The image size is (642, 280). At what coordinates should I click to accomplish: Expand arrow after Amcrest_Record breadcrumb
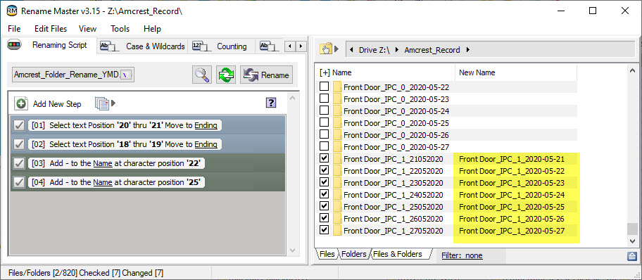[x=467, y=50]
